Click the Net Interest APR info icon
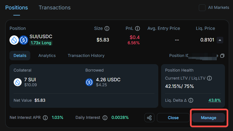The width and height of the screenshot is (233, 131). (45, 118)
